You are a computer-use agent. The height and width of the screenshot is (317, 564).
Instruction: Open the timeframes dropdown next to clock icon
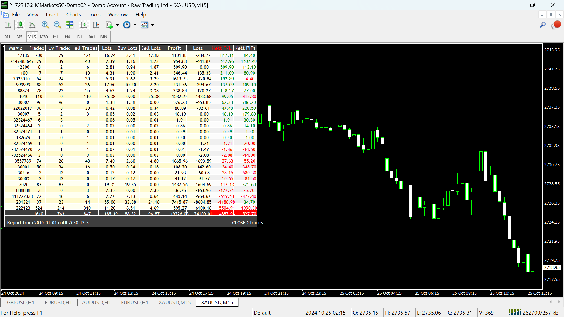[x=135, y=25]
